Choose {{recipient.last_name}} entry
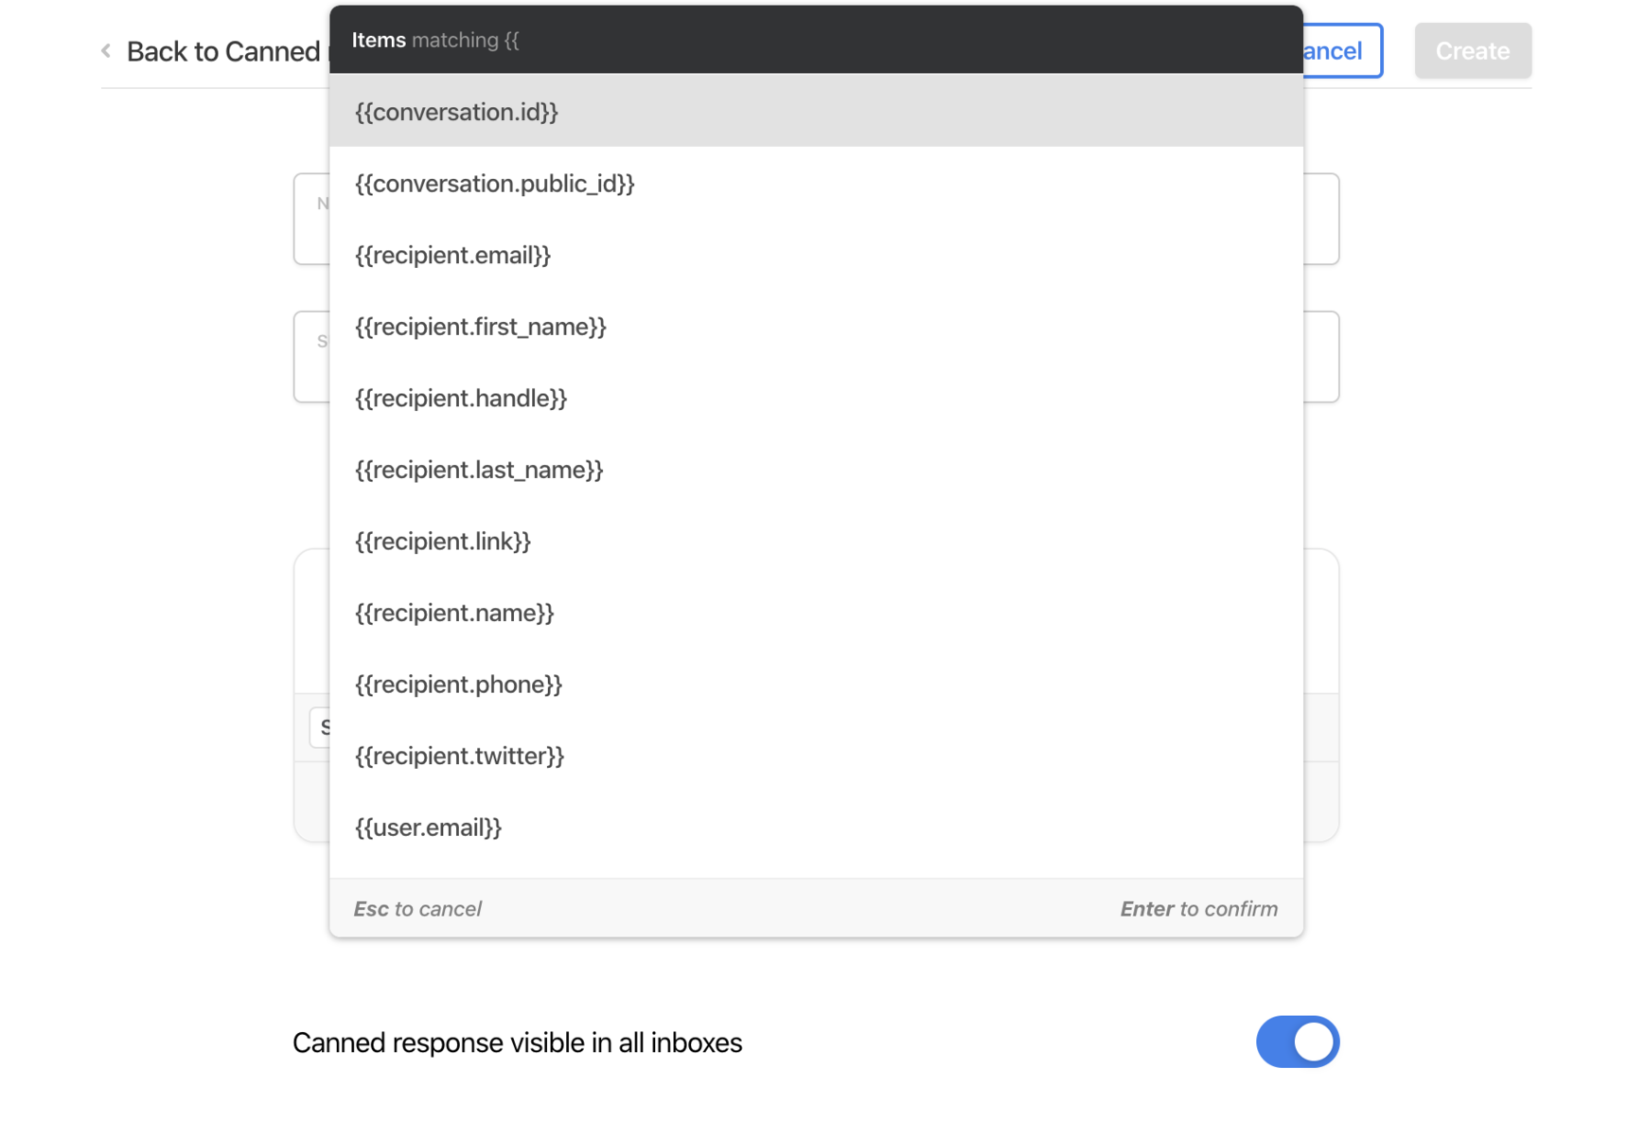The width and height of the screenshot is (1628, 1122). 479,470
